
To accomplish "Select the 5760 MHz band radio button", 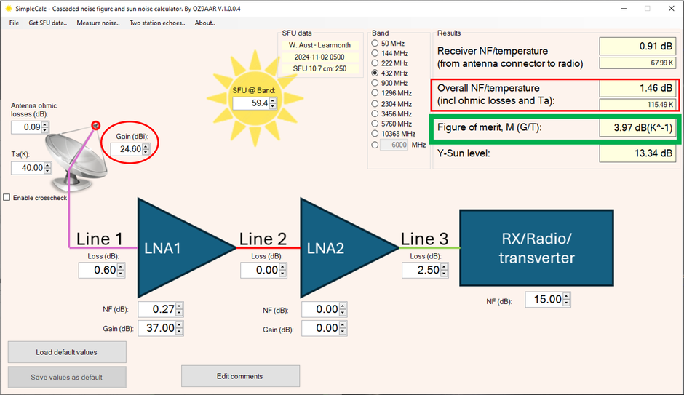I will tap(375, 124).
